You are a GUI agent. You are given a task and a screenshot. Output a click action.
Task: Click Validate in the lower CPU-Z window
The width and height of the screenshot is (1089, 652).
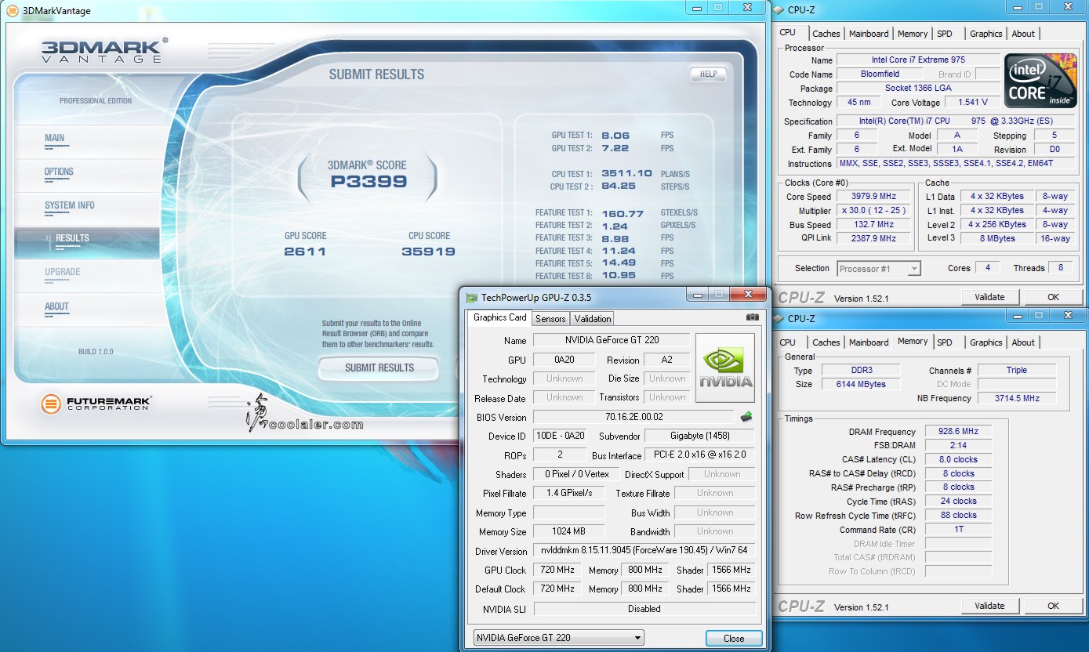coord(989,606)
